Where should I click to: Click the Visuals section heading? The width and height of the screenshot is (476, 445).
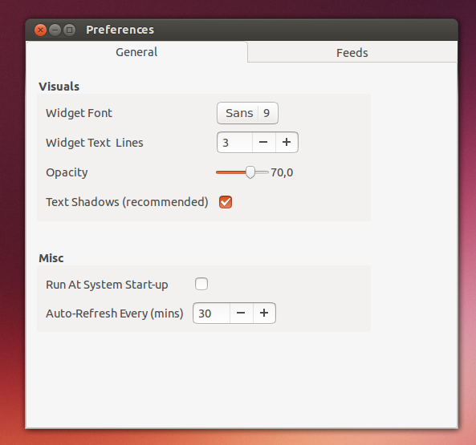point(59,87)
